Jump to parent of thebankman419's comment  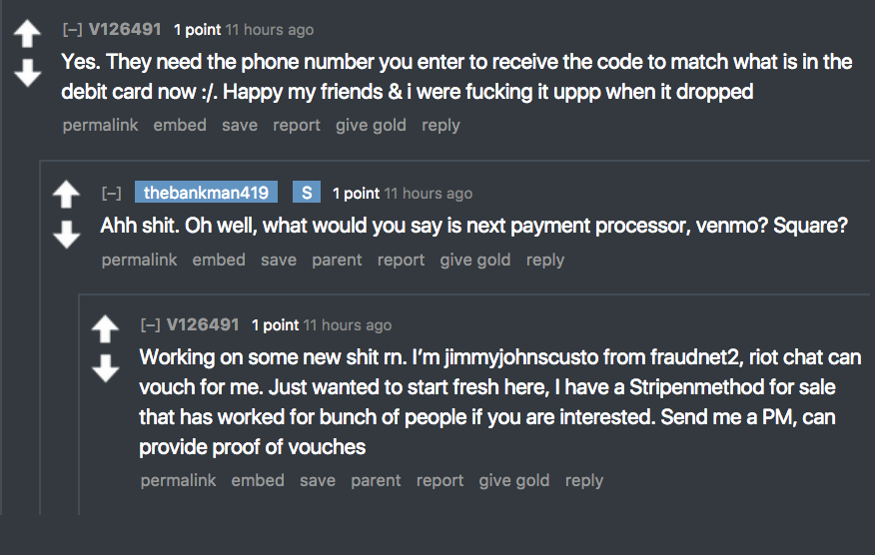pyautogui.click(x=337, y=260)
